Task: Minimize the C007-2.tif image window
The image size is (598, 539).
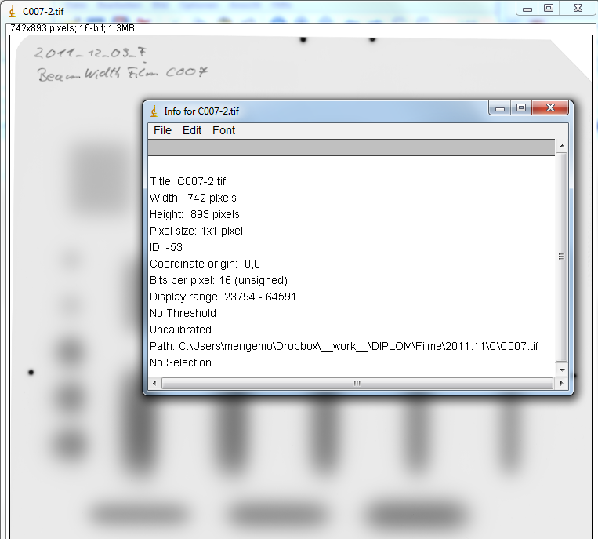Action: (528, 8)
